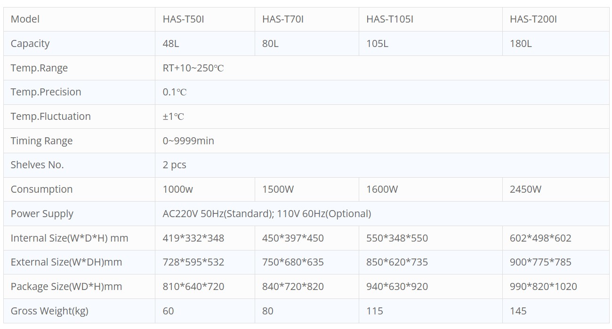
Task: Click the Temp.Range row label
Action: click(39, 68)
